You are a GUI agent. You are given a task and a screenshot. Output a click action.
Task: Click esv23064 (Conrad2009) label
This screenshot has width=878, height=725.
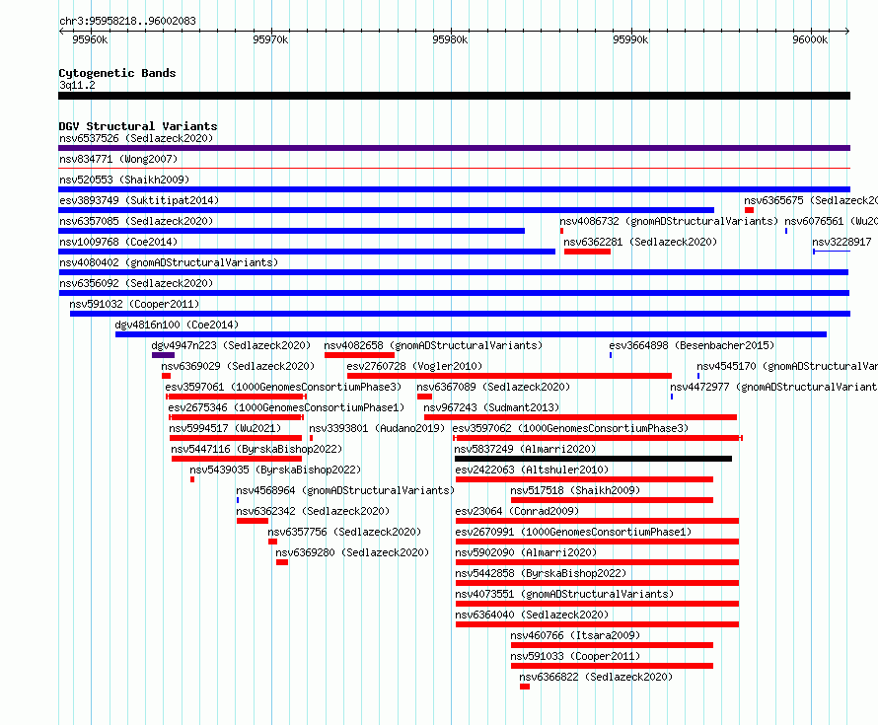click(517, 511)
